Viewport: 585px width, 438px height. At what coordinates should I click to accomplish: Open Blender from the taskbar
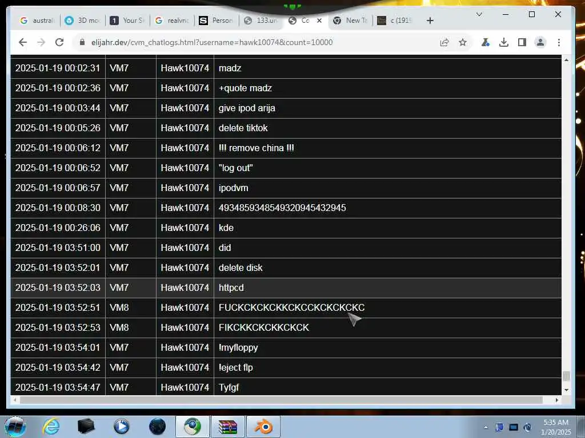click(263, 427)
